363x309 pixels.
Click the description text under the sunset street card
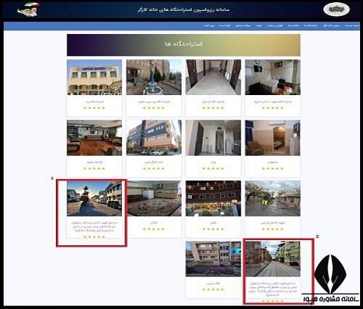click(x=94, y=226)
